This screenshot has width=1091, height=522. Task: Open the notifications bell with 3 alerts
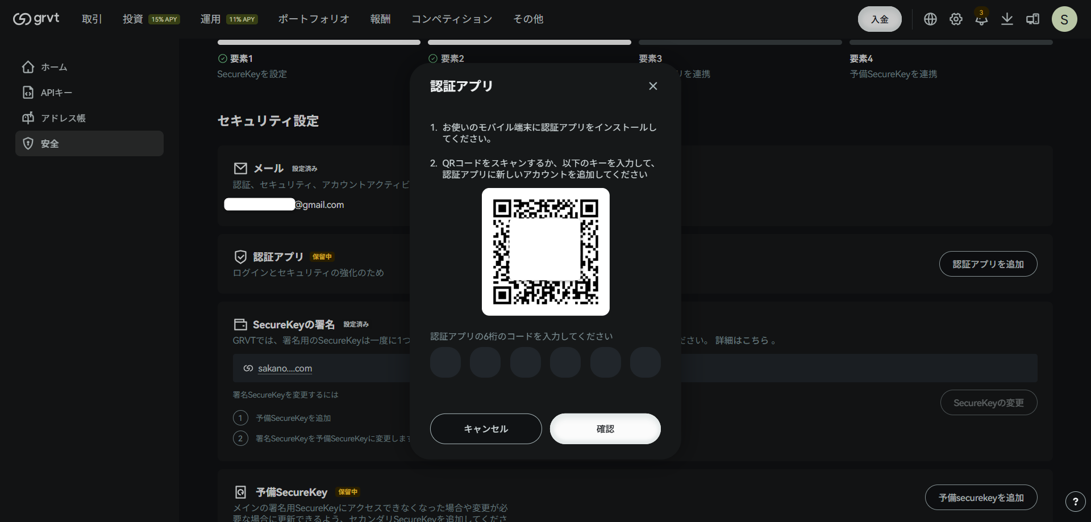982,19
